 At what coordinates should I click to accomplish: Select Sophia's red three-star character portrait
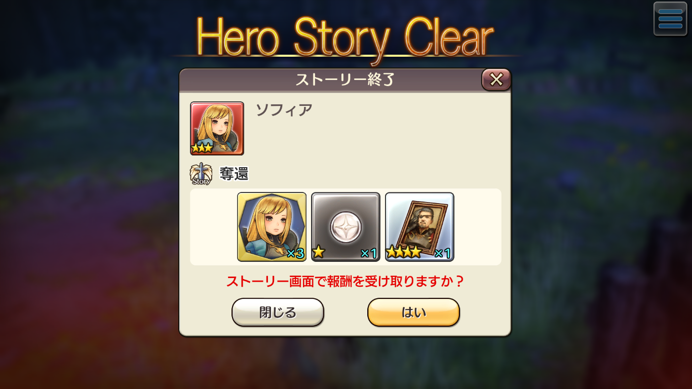click(217, 128)
